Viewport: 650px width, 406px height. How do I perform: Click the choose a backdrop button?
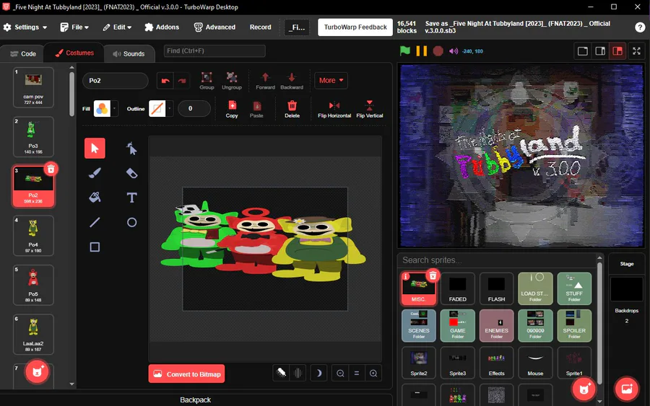tap(626, 389)
